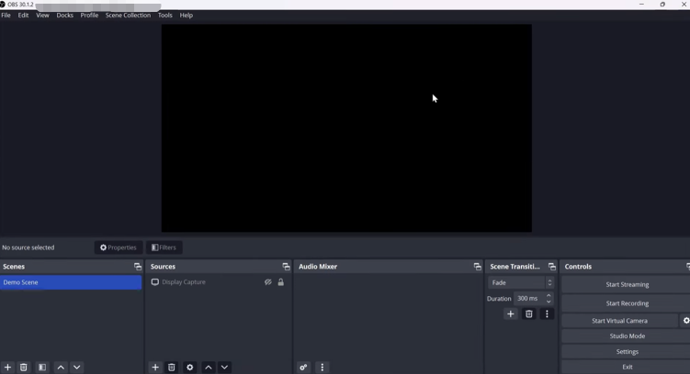Enable Studio Mode
This screenshot has width=690, height=374.
[628, 335]
